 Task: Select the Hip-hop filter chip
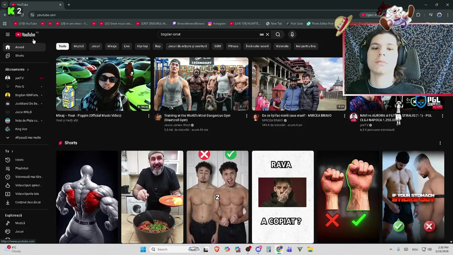(x=142, y=46)
